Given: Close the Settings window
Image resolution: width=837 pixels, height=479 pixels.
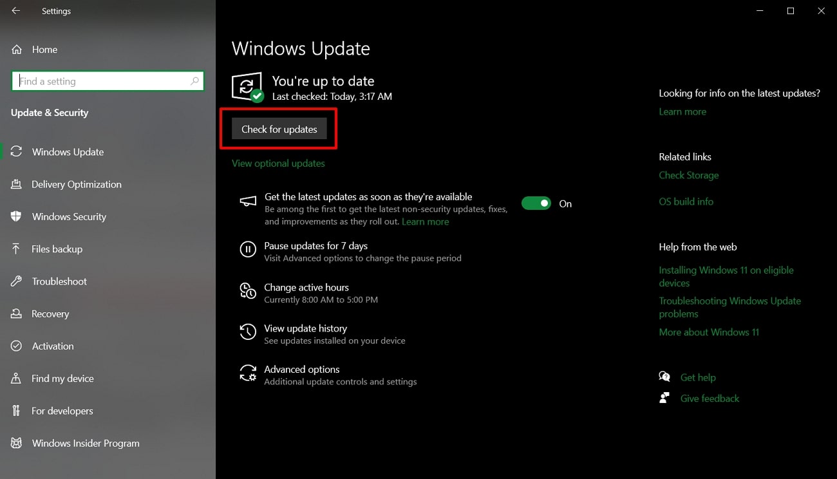Looking at the screenshot, I should click(821, 11).
